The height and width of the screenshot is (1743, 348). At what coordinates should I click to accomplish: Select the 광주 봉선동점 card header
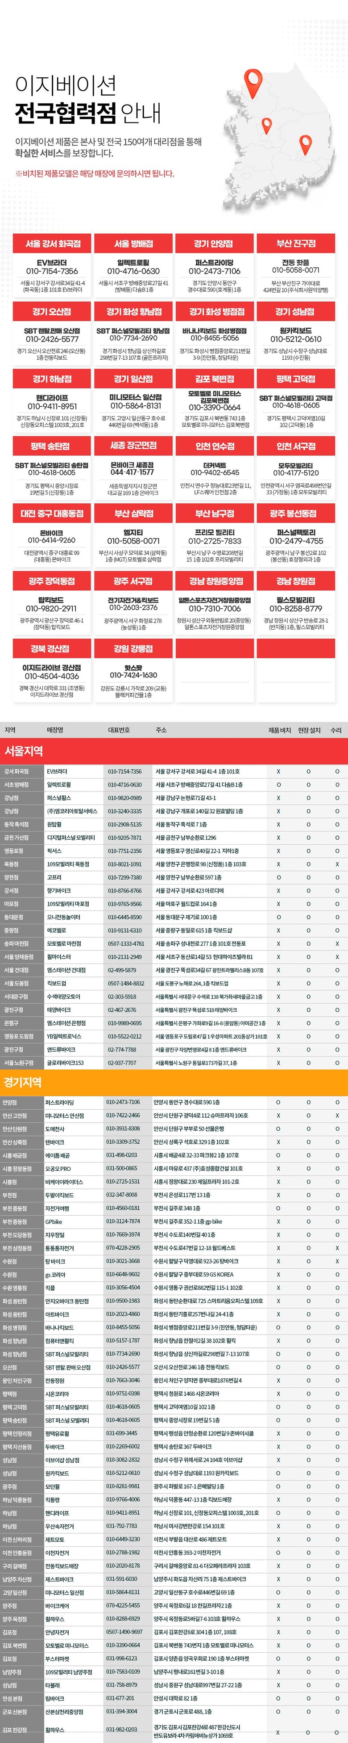click(x=295, y=514)
